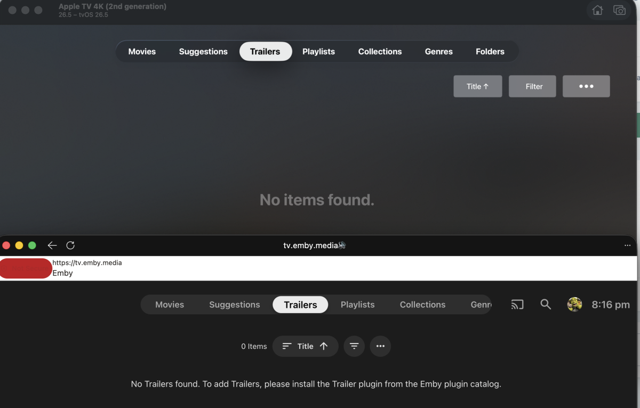Select Trailers tab in Apple TV simulator
Viewport: 640px width, 408px height.
coord(265,52)
